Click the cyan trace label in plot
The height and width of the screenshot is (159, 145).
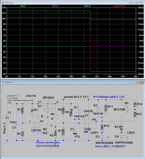pos(87,6)
